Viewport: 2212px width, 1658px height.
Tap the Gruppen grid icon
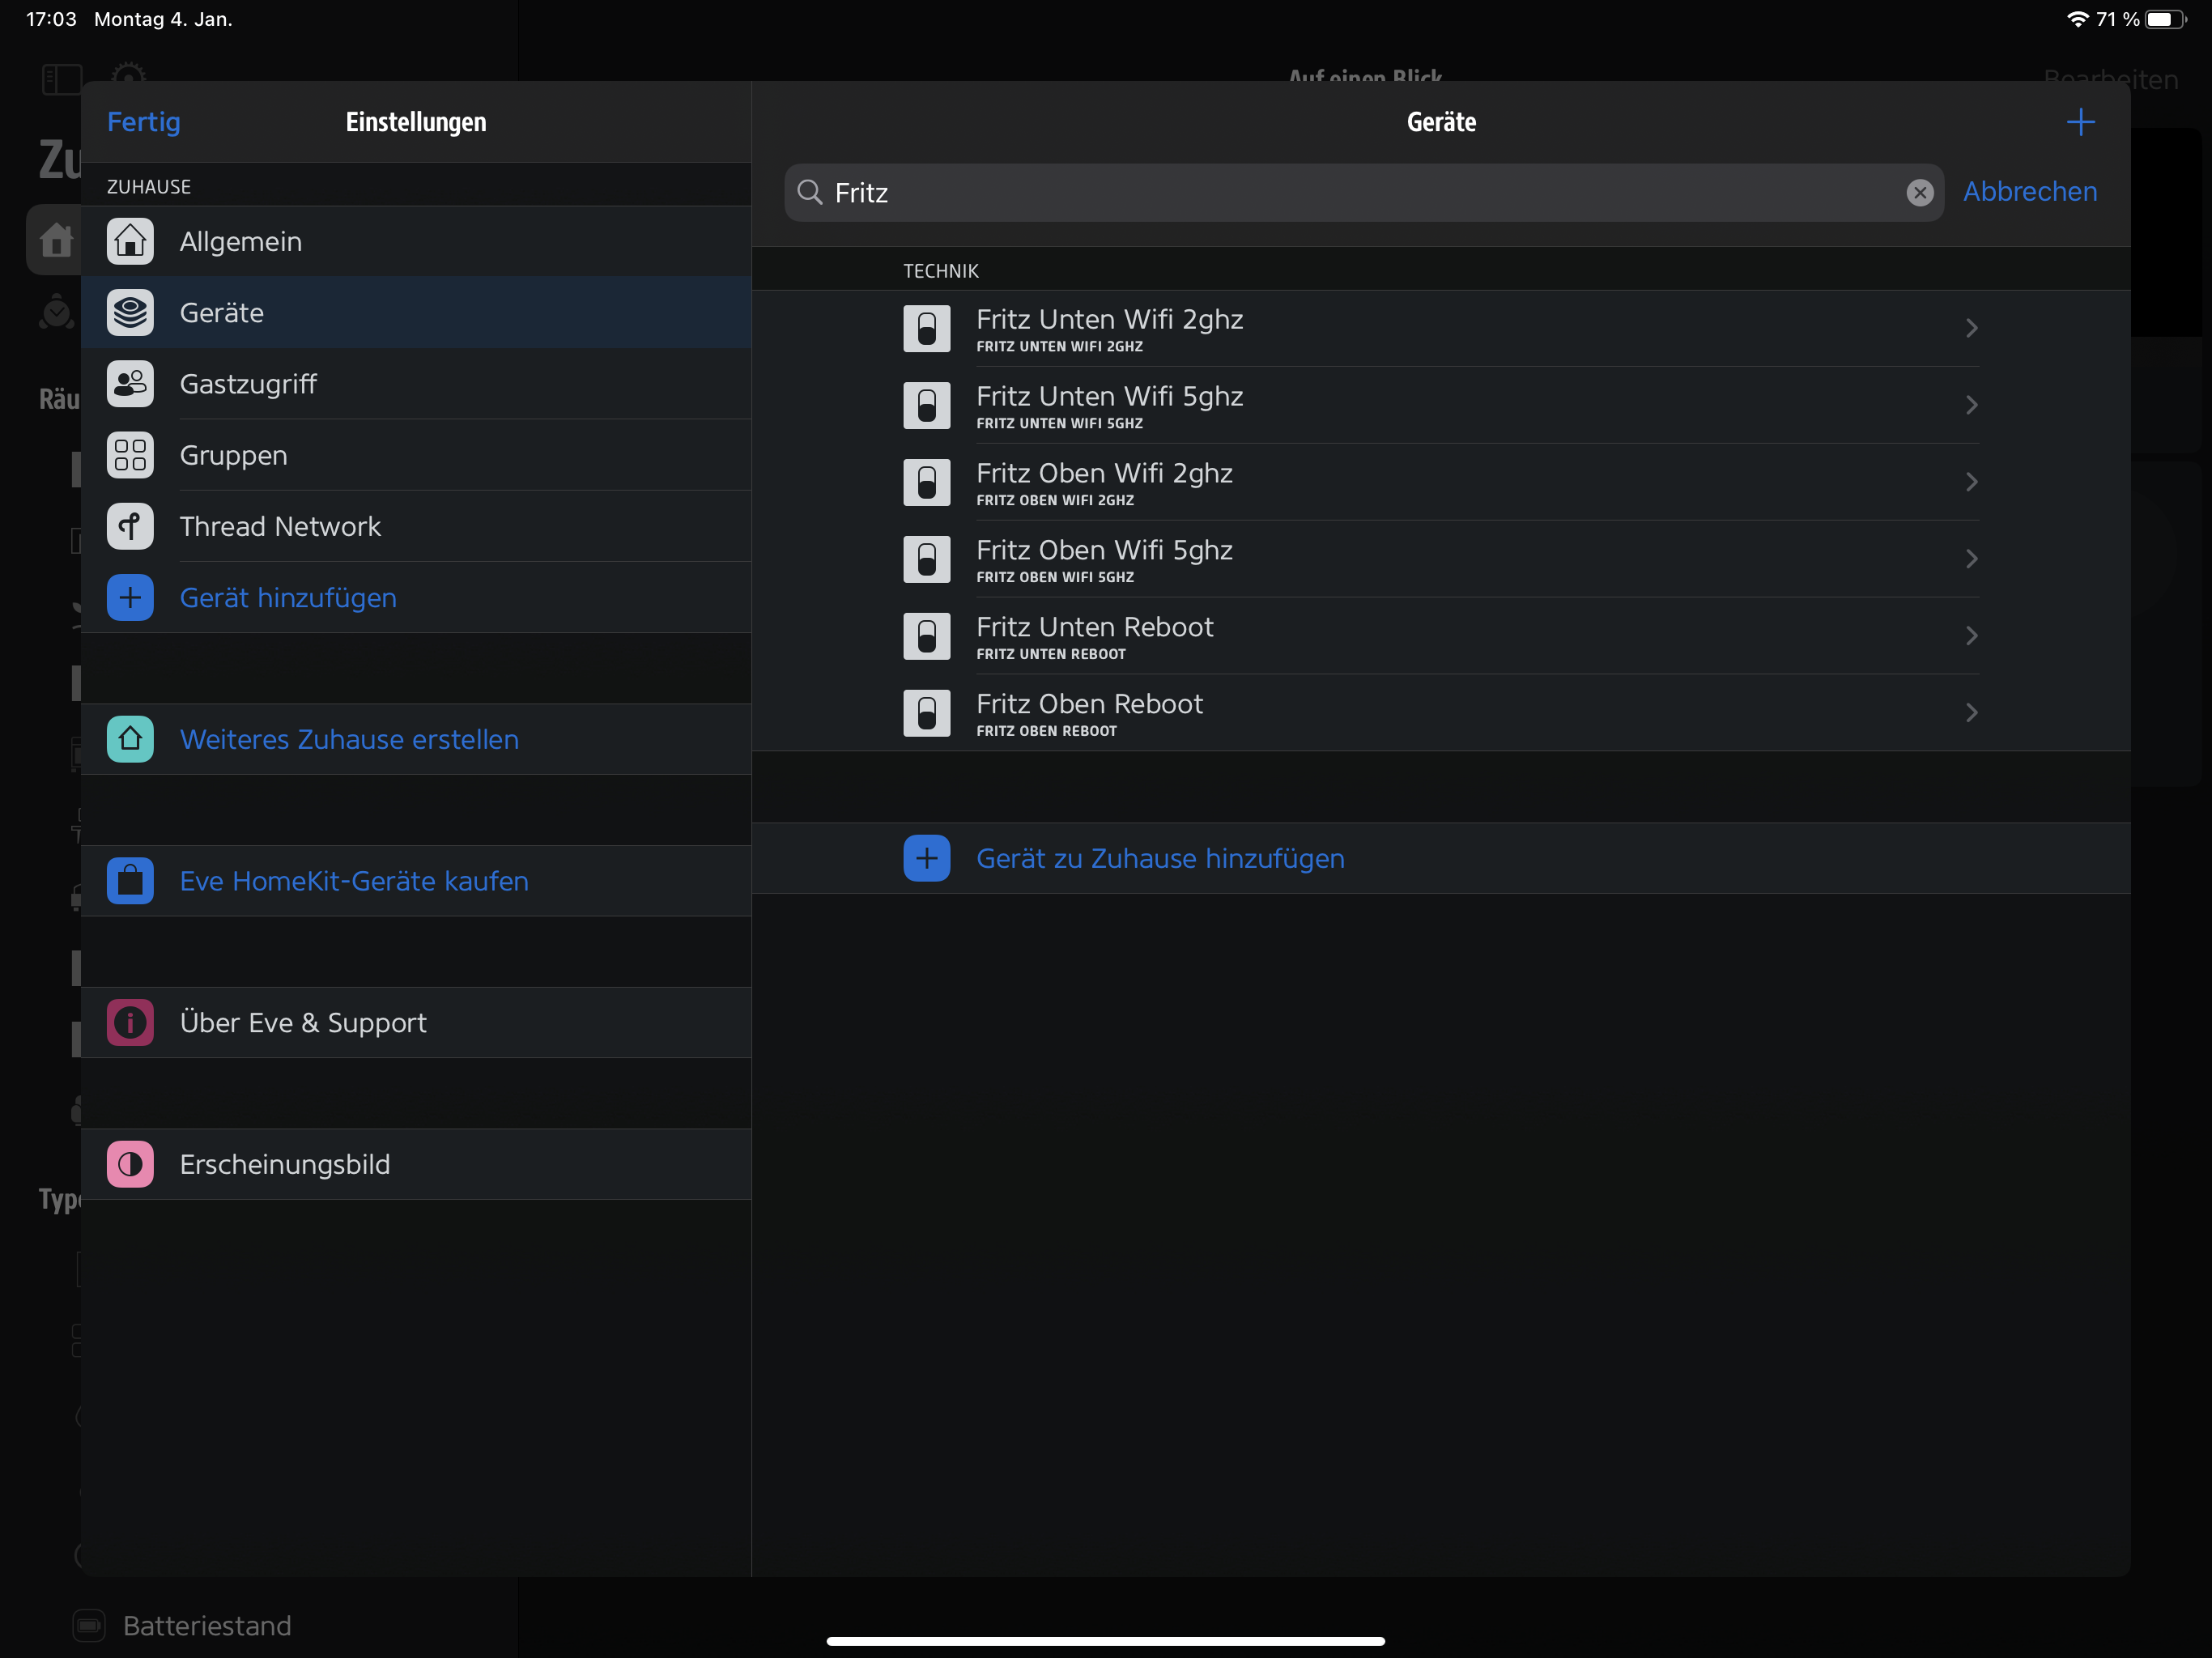pyautogui.click(x=130, y=455)
